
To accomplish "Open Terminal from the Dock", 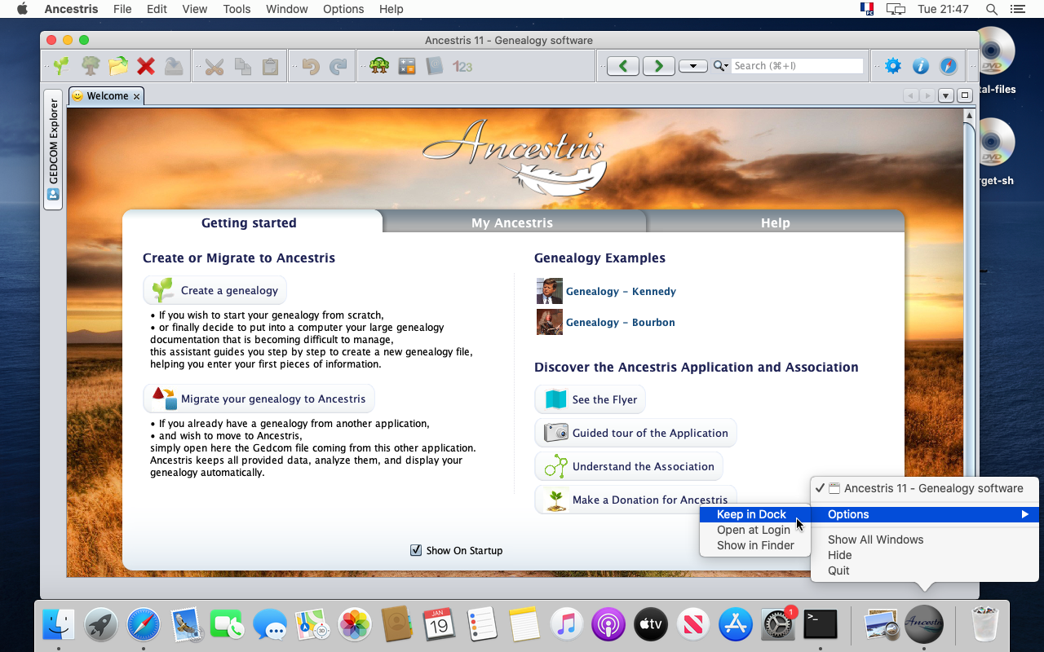I will [x=821, y=625].
